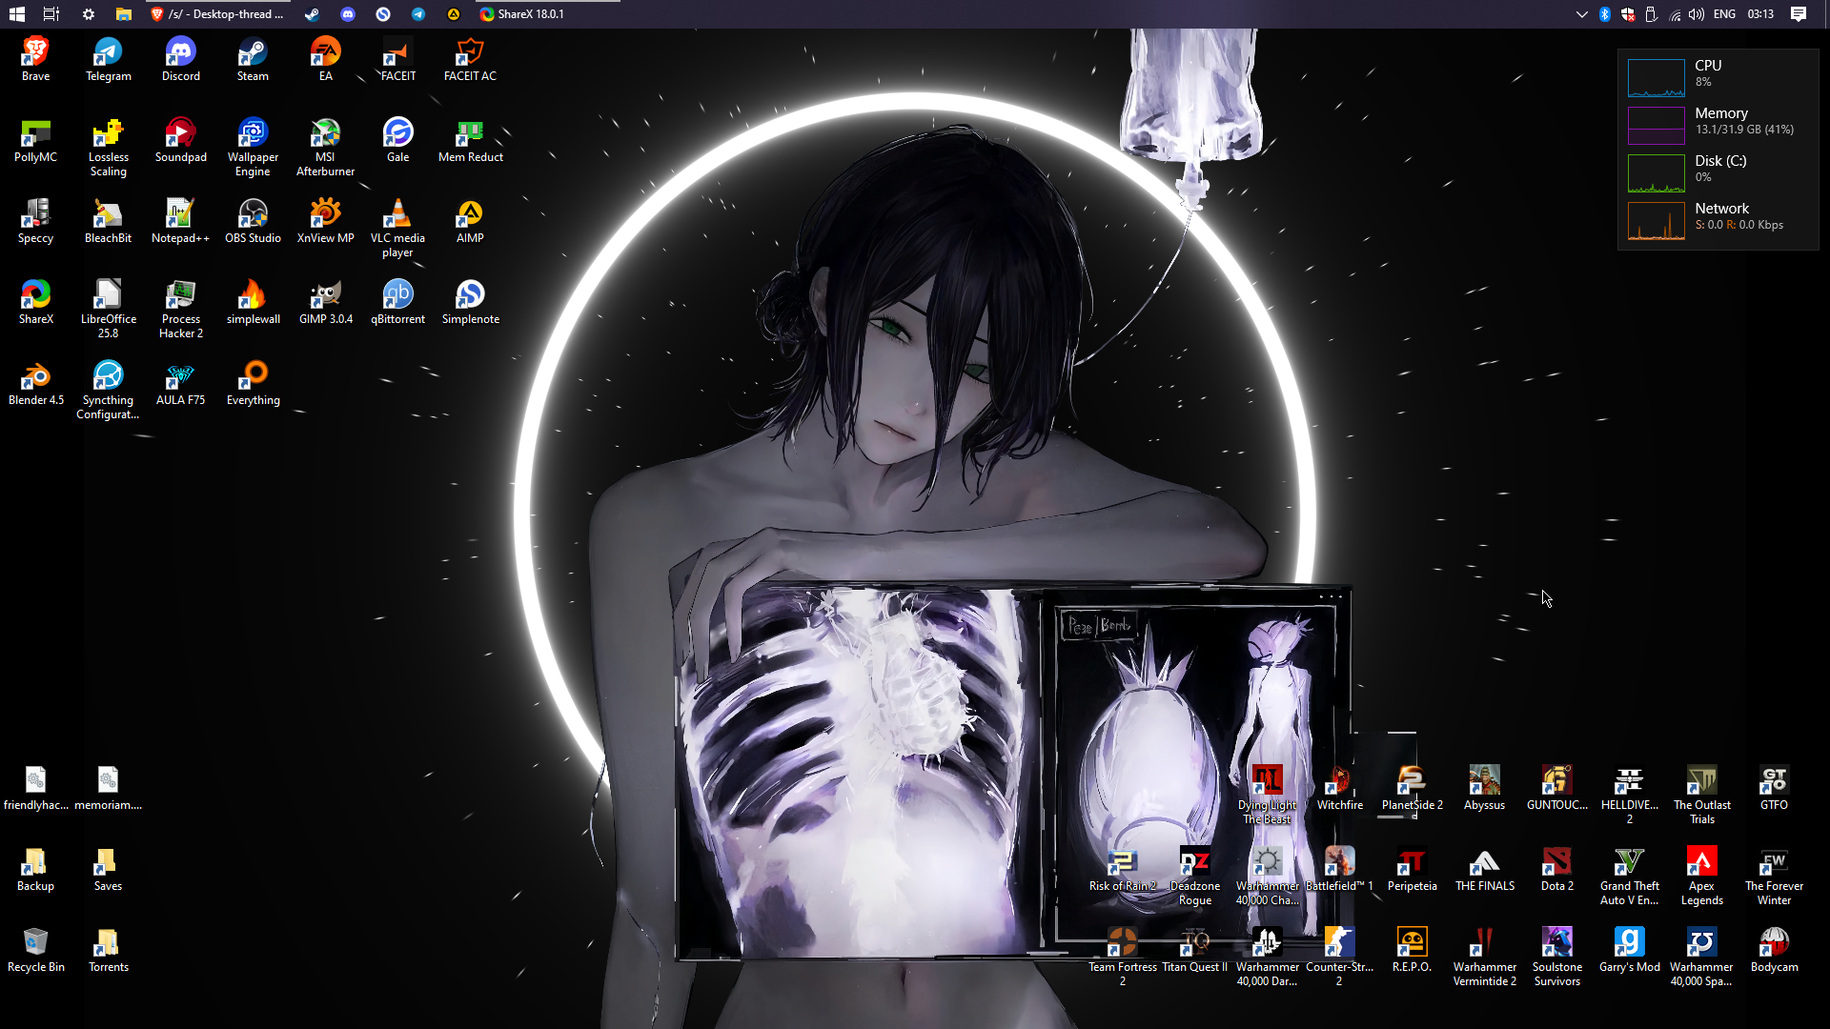The width and height of the screenshot is (1830, 1029).
Task: Open the Windows Start menu
Action: (16, 14)
